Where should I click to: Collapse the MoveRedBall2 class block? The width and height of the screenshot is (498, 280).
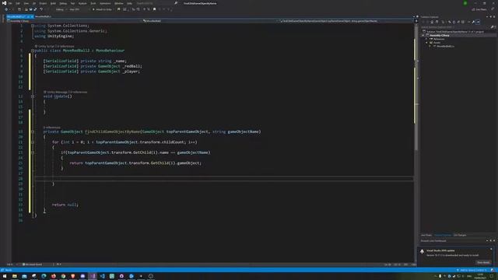point(33,51)
